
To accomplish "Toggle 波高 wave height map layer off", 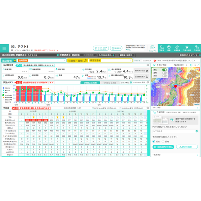I will (x=164, y=70).
